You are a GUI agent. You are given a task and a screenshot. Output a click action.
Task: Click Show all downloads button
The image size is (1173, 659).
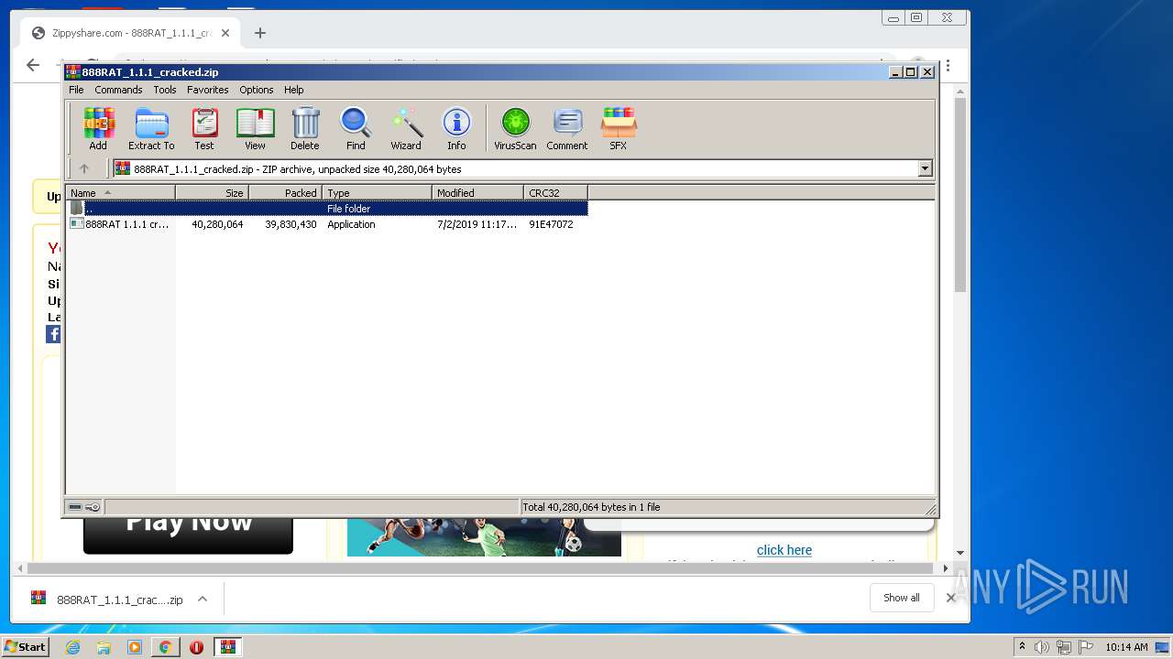[902, 598]
